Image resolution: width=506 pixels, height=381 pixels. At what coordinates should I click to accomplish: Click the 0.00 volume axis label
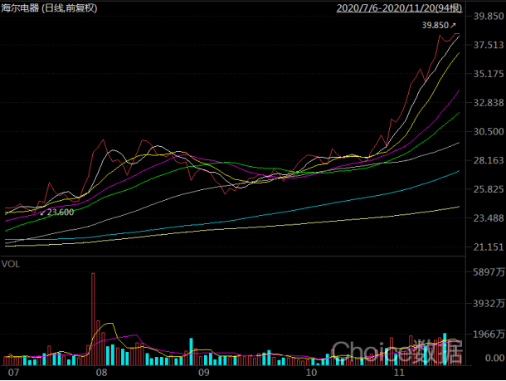[494, 358]
